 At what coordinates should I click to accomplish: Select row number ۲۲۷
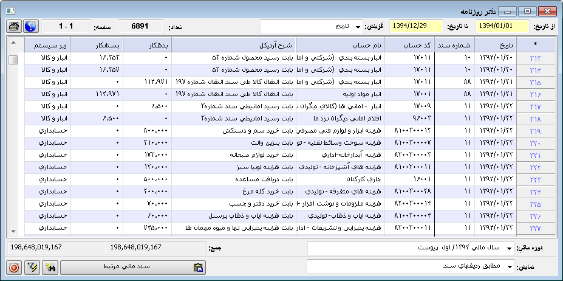[535, 229]
